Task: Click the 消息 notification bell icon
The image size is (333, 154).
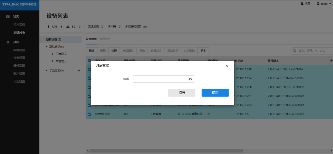Action: tap(302, 4)
